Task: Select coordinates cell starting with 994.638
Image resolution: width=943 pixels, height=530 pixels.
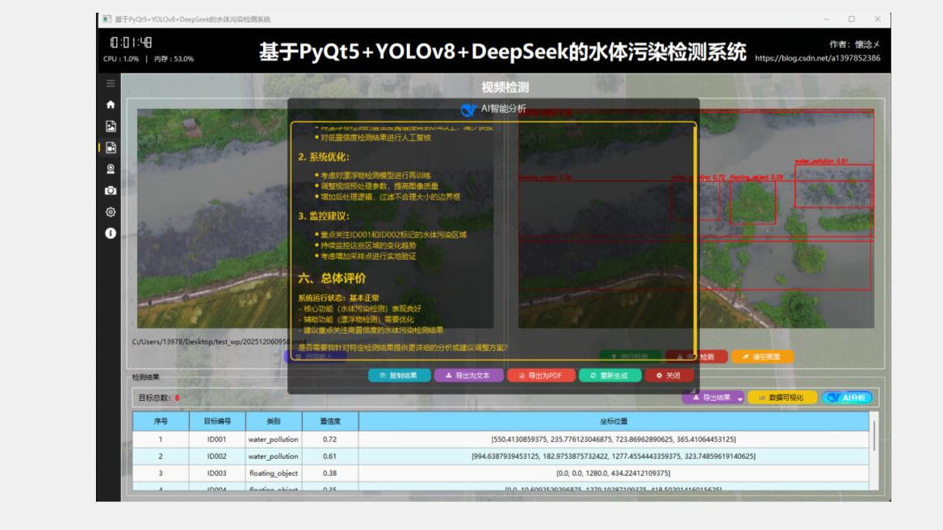Action: click(614, 456)
